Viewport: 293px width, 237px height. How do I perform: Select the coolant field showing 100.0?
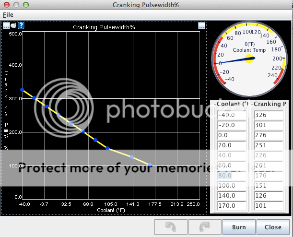click(232, 186)
